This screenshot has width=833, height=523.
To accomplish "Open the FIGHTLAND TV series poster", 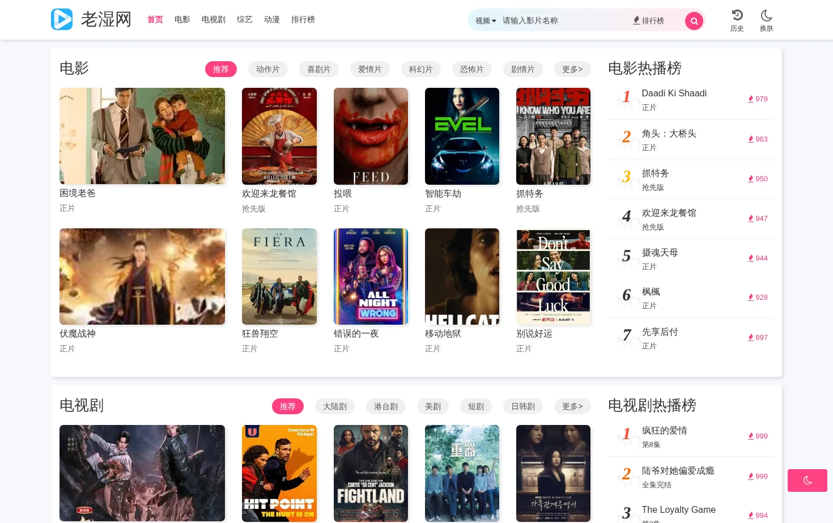I will 371,473.
